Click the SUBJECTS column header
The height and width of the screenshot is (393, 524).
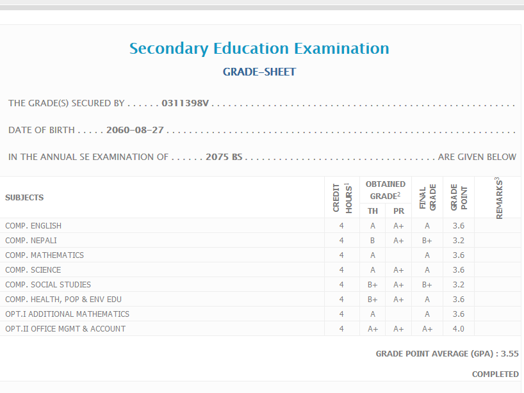pyautogui.click(x=24, y=198)
